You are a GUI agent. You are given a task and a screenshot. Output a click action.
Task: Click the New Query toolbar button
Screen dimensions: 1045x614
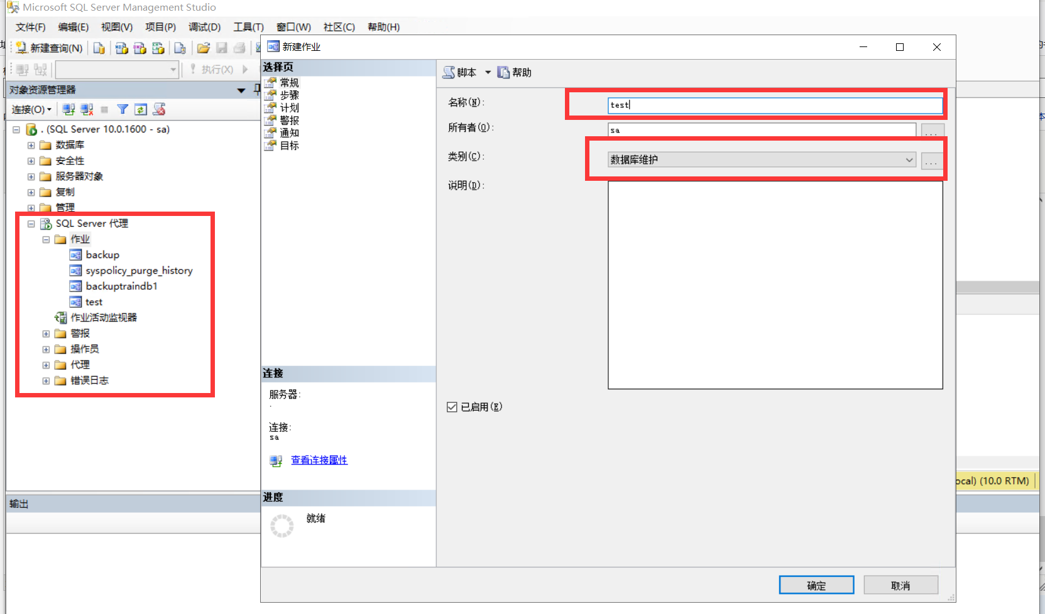point(49,48)
